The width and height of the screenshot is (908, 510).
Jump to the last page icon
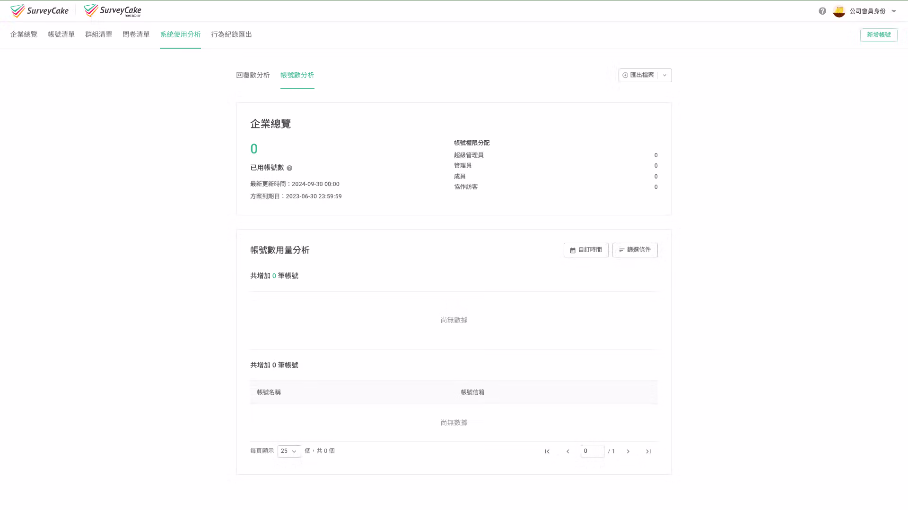coord(648,451)
